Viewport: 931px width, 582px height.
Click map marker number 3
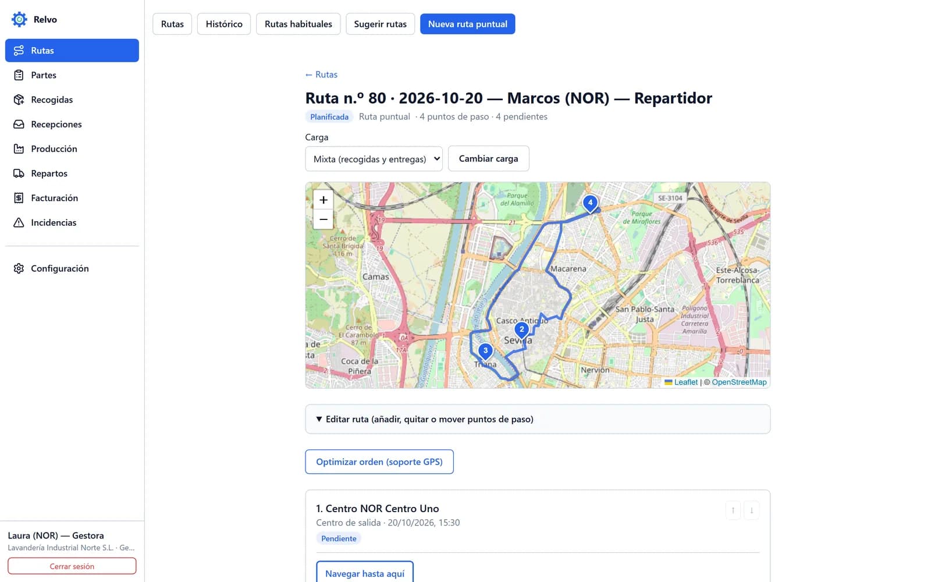[485, 352]
